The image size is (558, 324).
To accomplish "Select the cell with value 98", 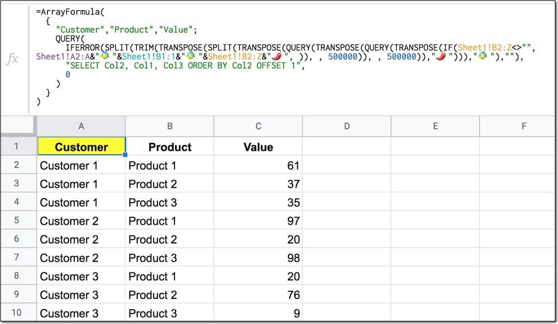I will click(x=258, y=258).
